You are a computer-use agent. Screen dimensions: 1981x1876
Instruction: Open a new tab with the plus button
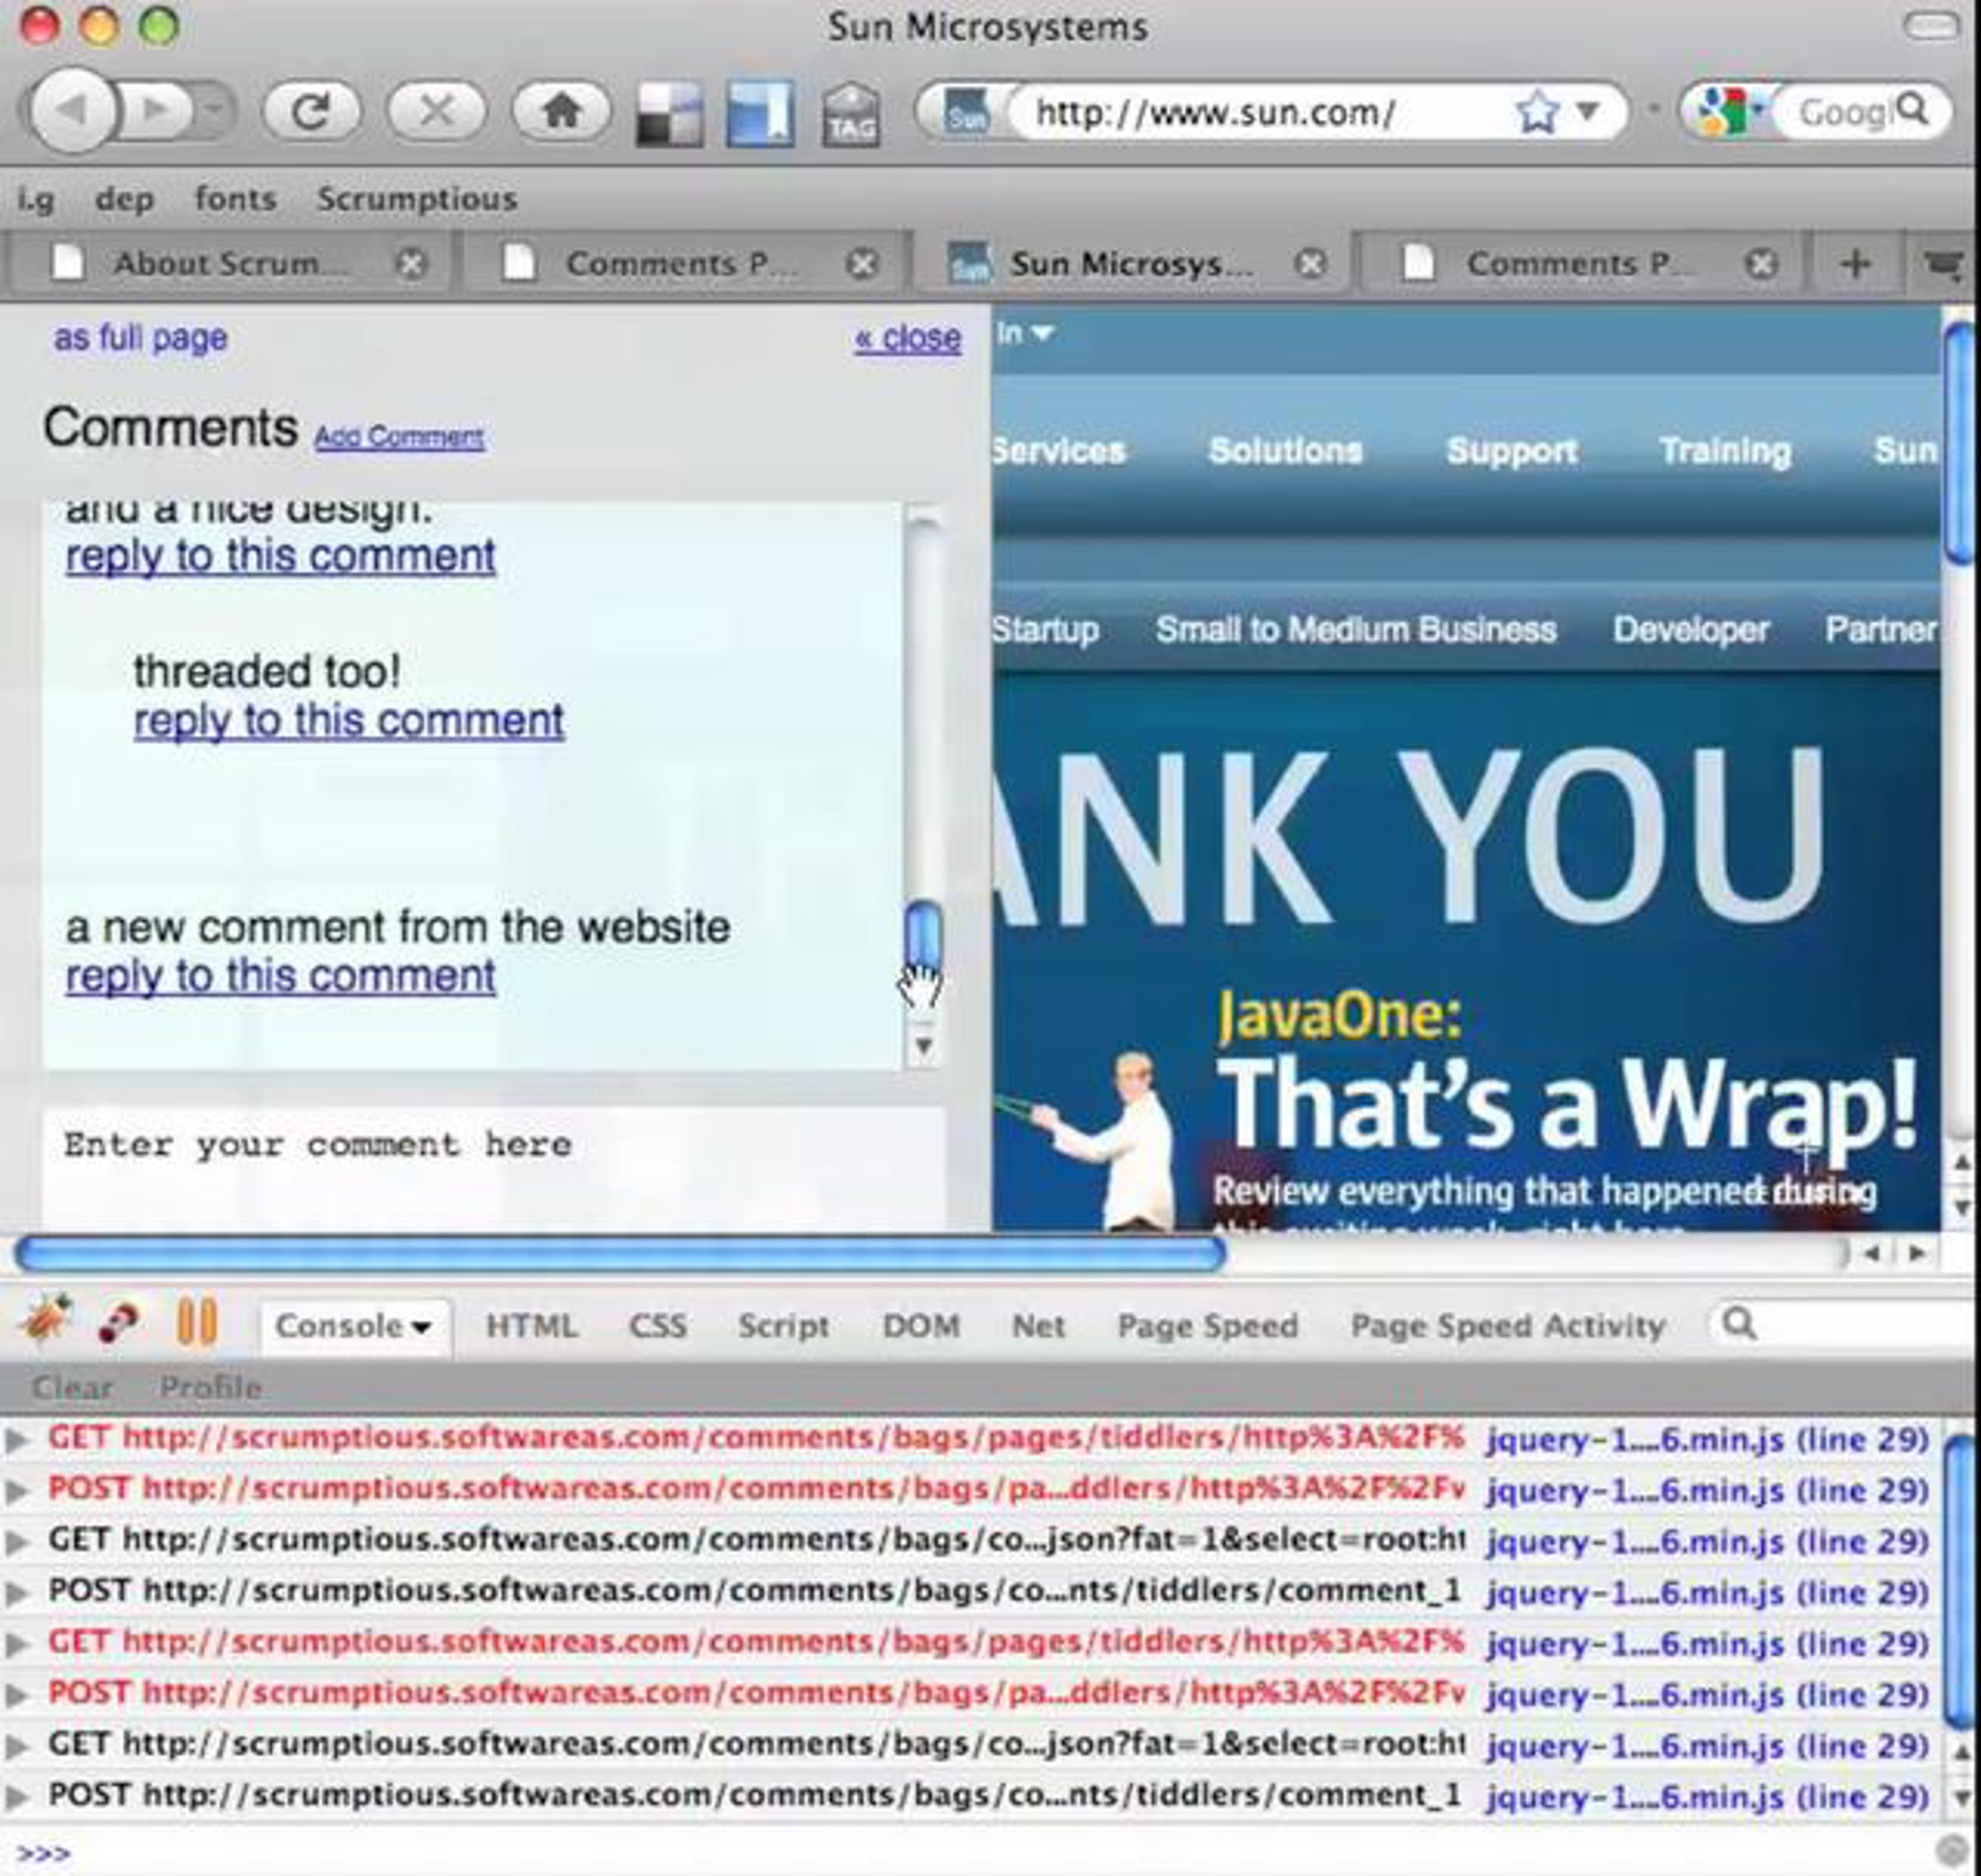pos(1855,264)
